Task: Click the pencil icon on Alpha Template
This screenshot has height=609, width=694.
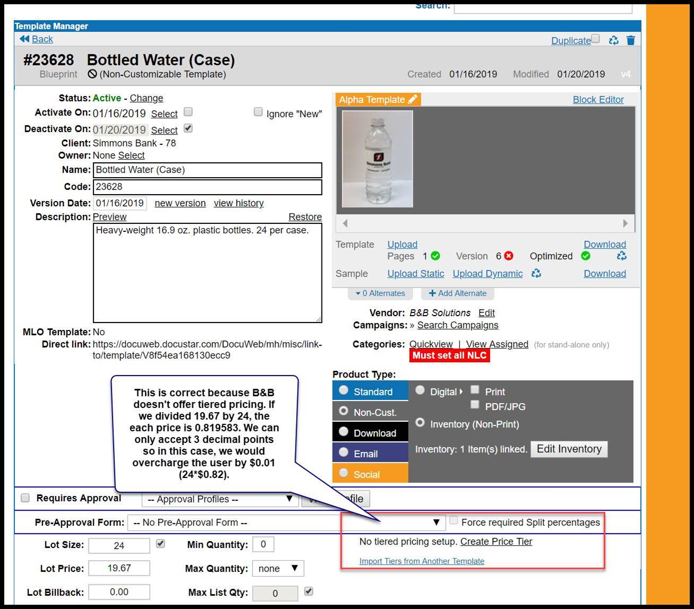Action: (413, 99)
